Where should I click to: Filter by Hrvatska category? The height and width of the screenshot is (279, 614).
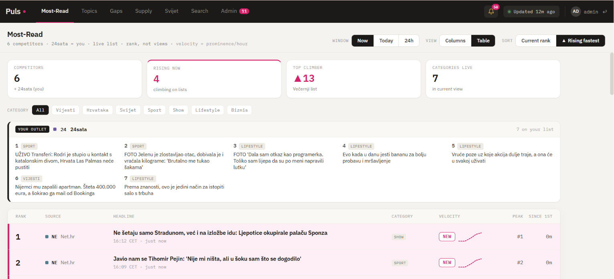pyautogui.click(x=97, y=110)
